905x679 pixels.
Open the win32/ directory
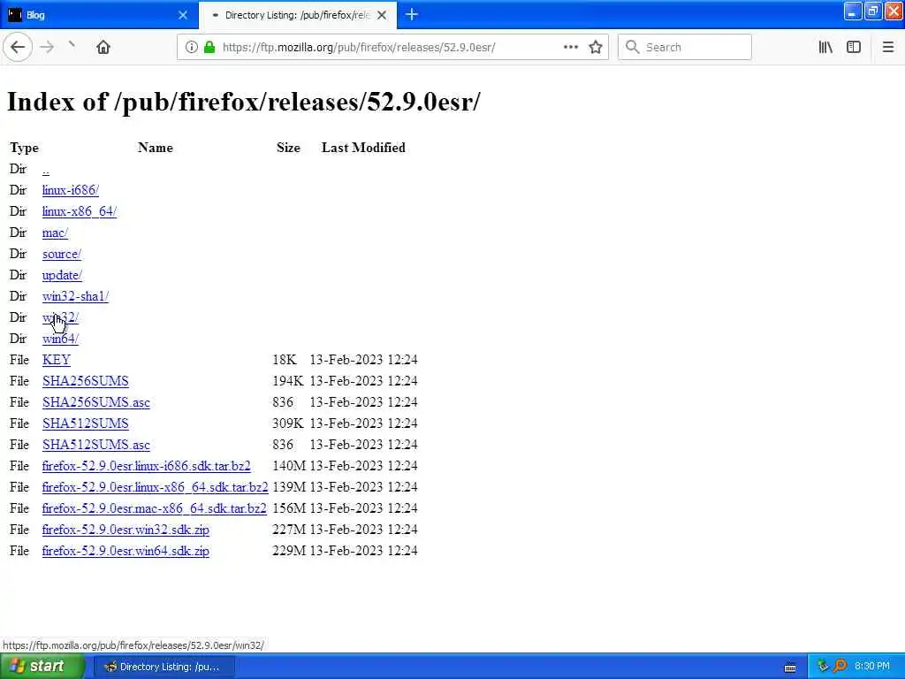pos(60,317)
